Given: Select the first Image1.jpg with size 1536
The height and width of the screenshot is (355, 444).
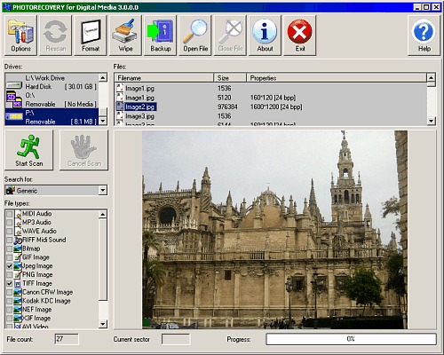Looking at the screenshot, I should [271, 88].
